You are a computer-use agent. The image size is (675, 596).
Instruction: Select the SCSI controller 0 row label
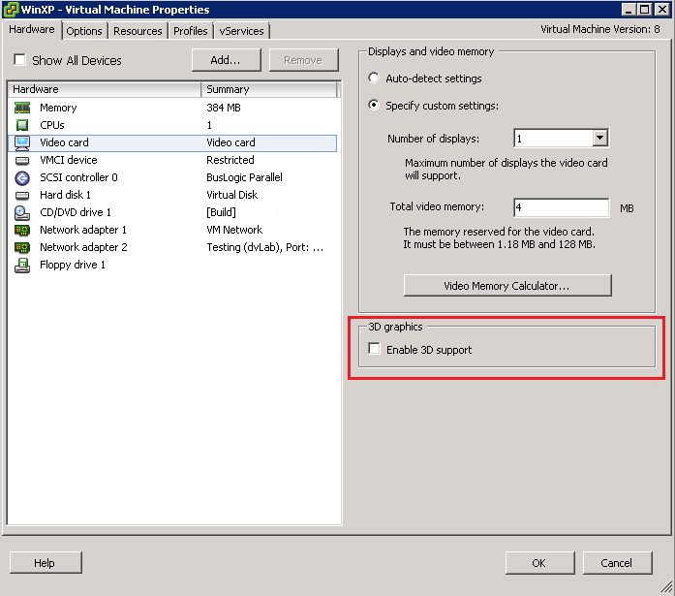click(x=78, y=177)
